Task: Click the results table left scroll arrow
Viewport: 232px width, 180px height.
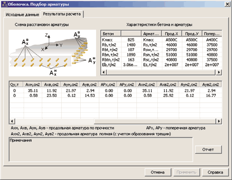Action: [12, 121]
